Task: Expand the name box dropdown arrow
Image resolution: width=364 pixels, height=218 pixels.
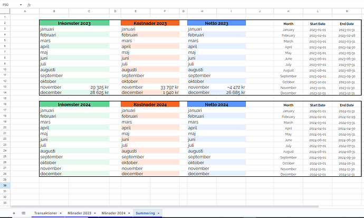Action: (21, 4)
